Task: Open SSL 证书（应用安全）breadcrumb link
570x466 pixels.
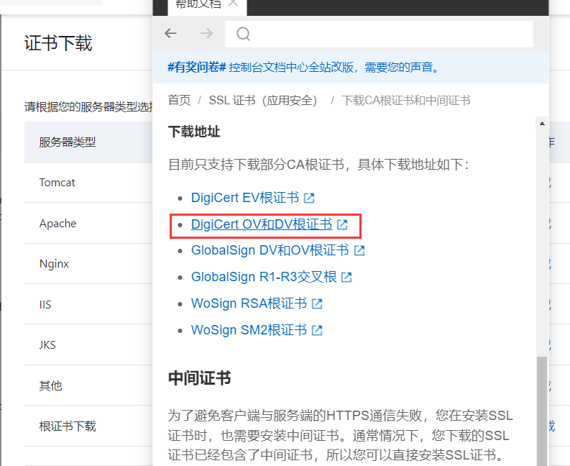Action: pos(263,100)
